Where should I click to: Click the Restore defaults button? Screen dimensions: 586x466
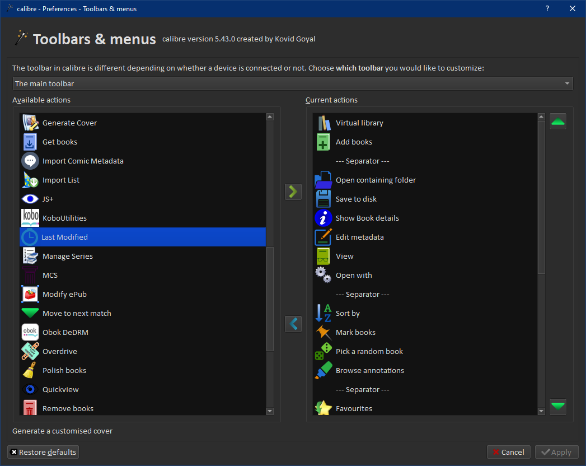(43, 452)
